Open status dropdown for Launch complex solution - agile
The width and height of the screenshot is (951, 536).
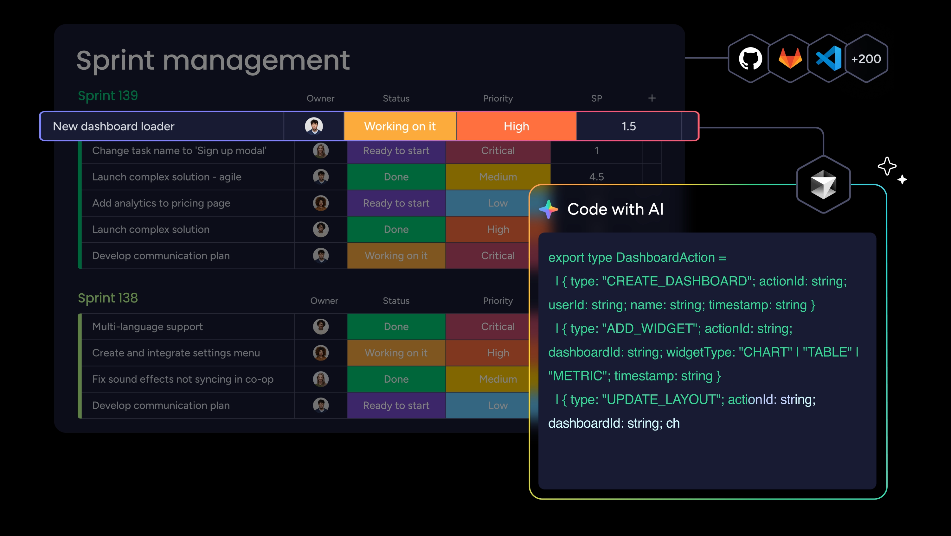click(x=396, y=177)
